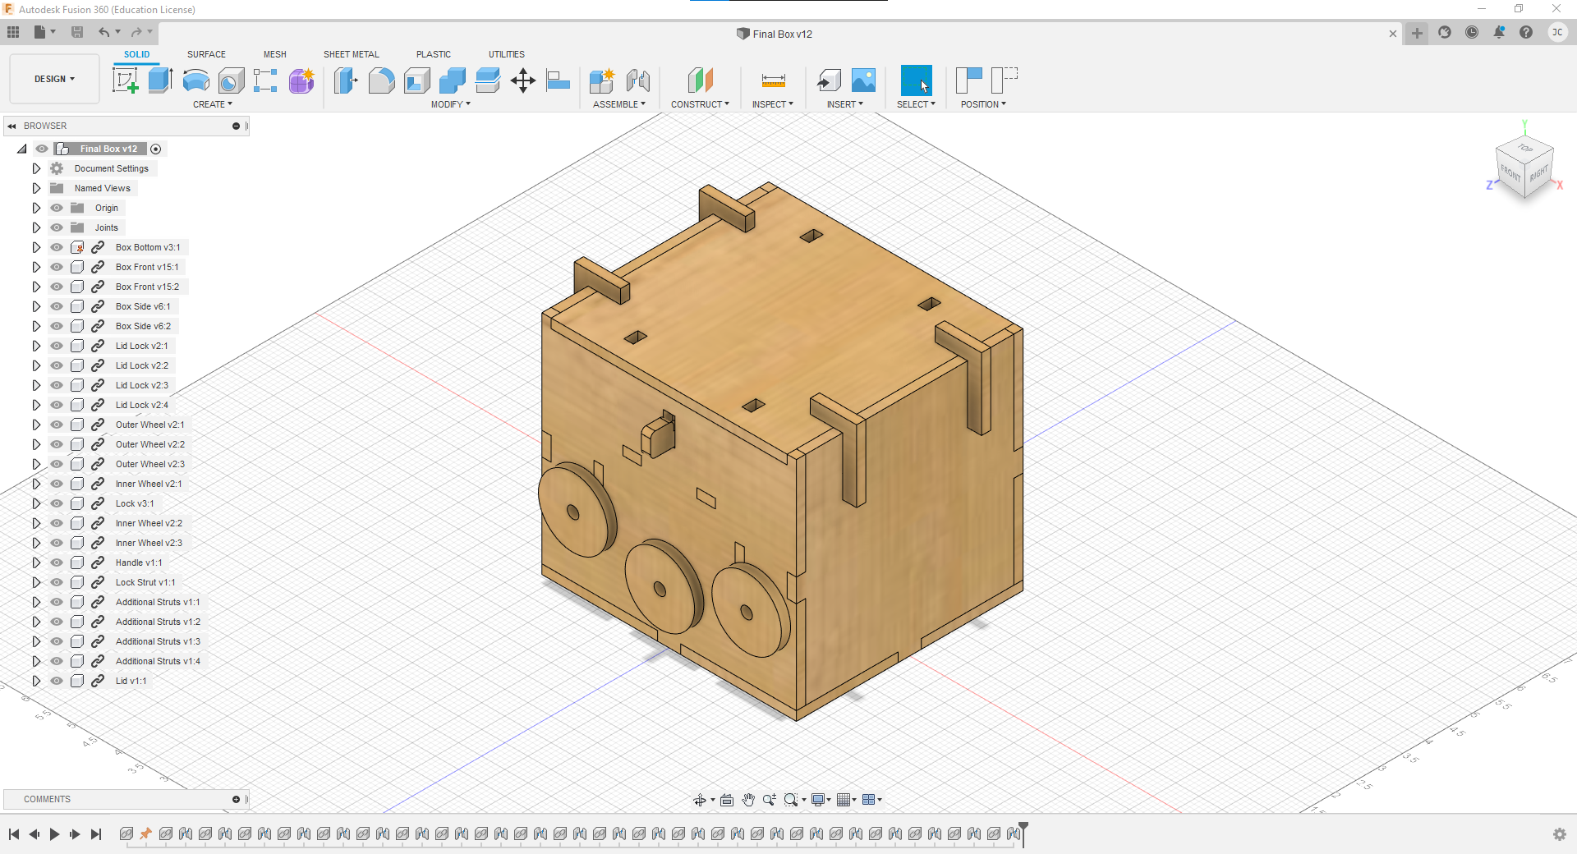This screenshot has width=1577, height=854.
Task: Open the CREATE dropdown menu
Action: click(213, 104)
